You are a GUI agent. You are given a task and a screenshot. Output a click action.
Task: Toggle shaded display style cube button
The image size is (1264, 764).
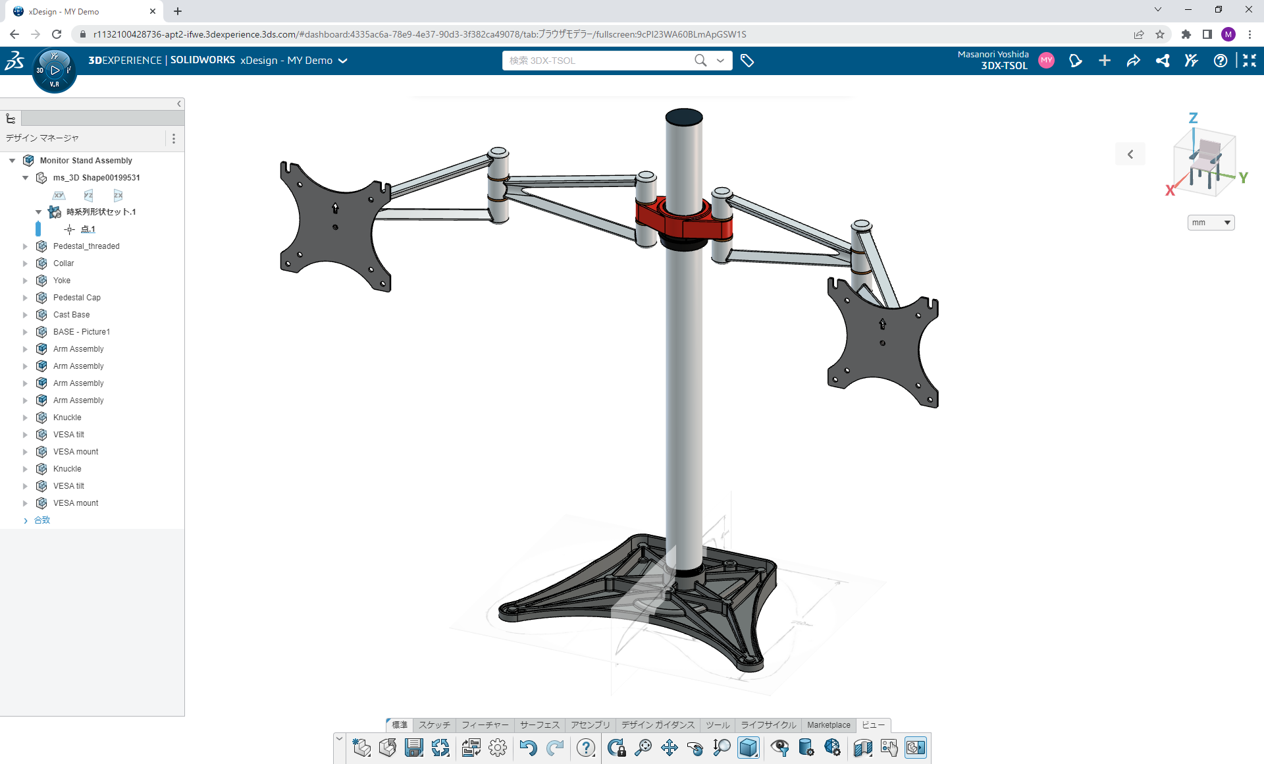pos(749,748)
